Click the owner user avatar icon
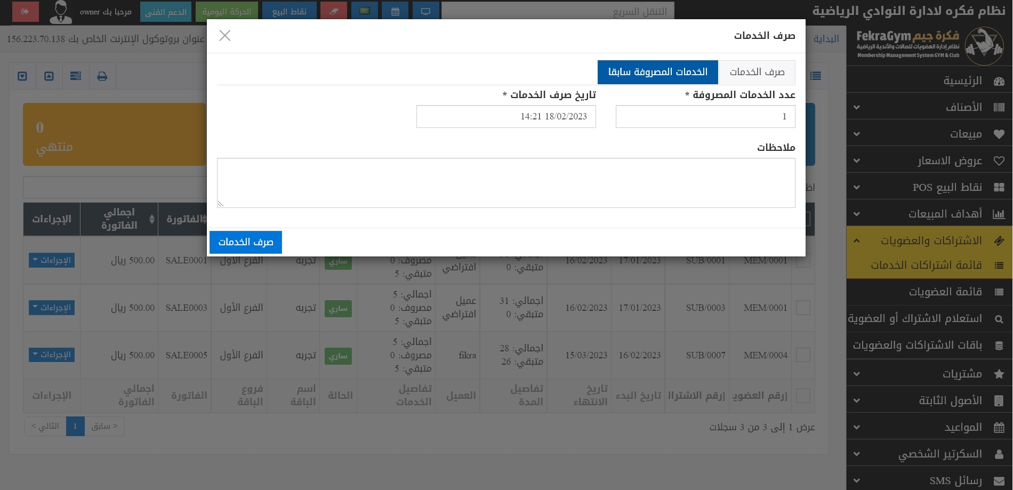1013x490 pixels. pyautogui.click(x=61, y=12)
